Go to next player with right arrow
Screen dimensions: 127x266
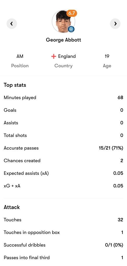[115, 24]
